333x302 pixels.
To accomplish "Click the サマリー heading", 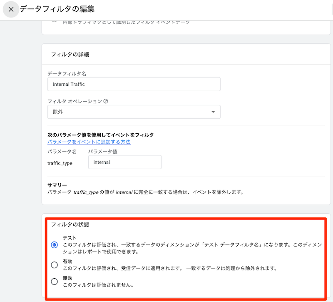I will pos(57,185).
